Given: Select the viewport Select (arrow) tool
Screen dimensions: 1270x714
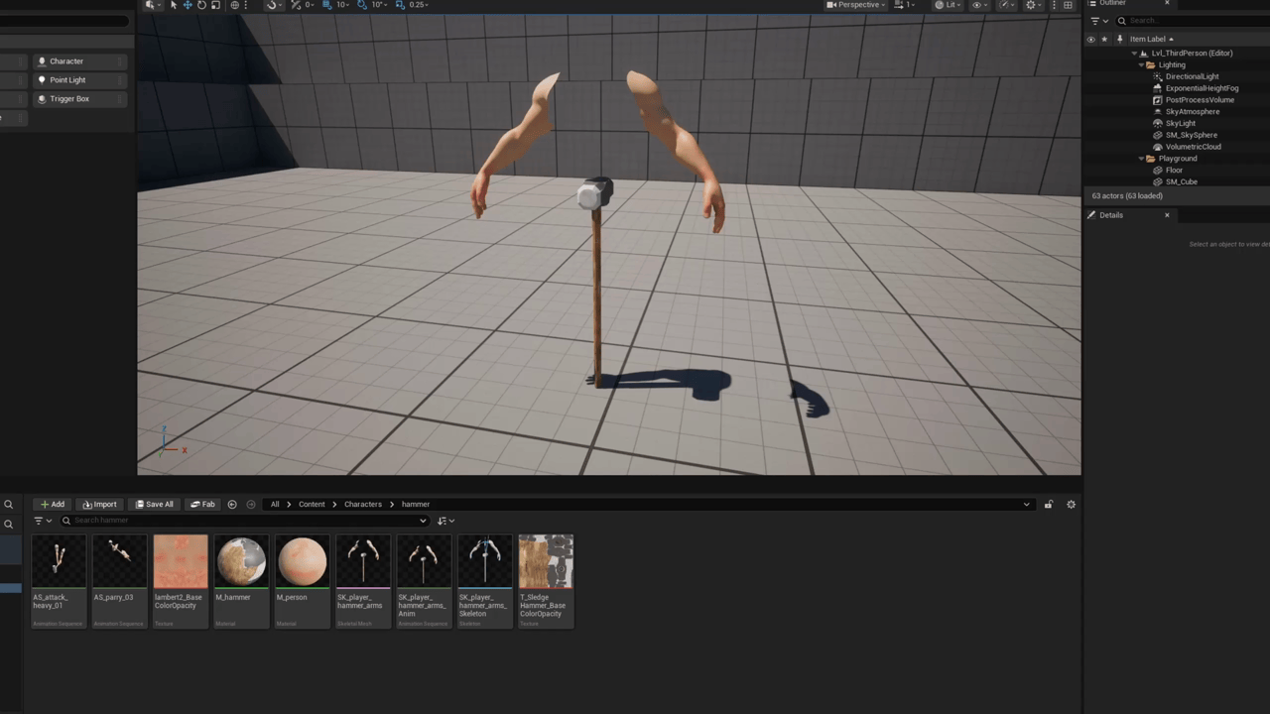Looking at the screenshot, I should click(174, 5).
